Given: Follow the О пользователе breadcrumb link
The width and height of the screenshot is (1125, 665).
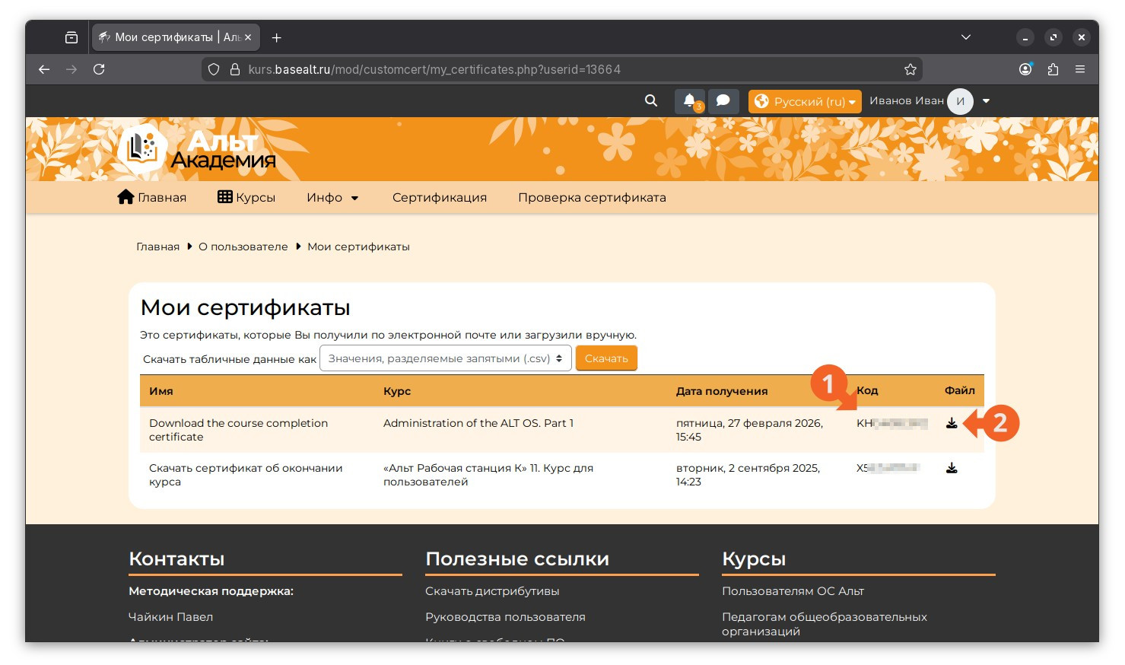Looking at the screenshot, I should pyautogui.click(x=243, y=247).
